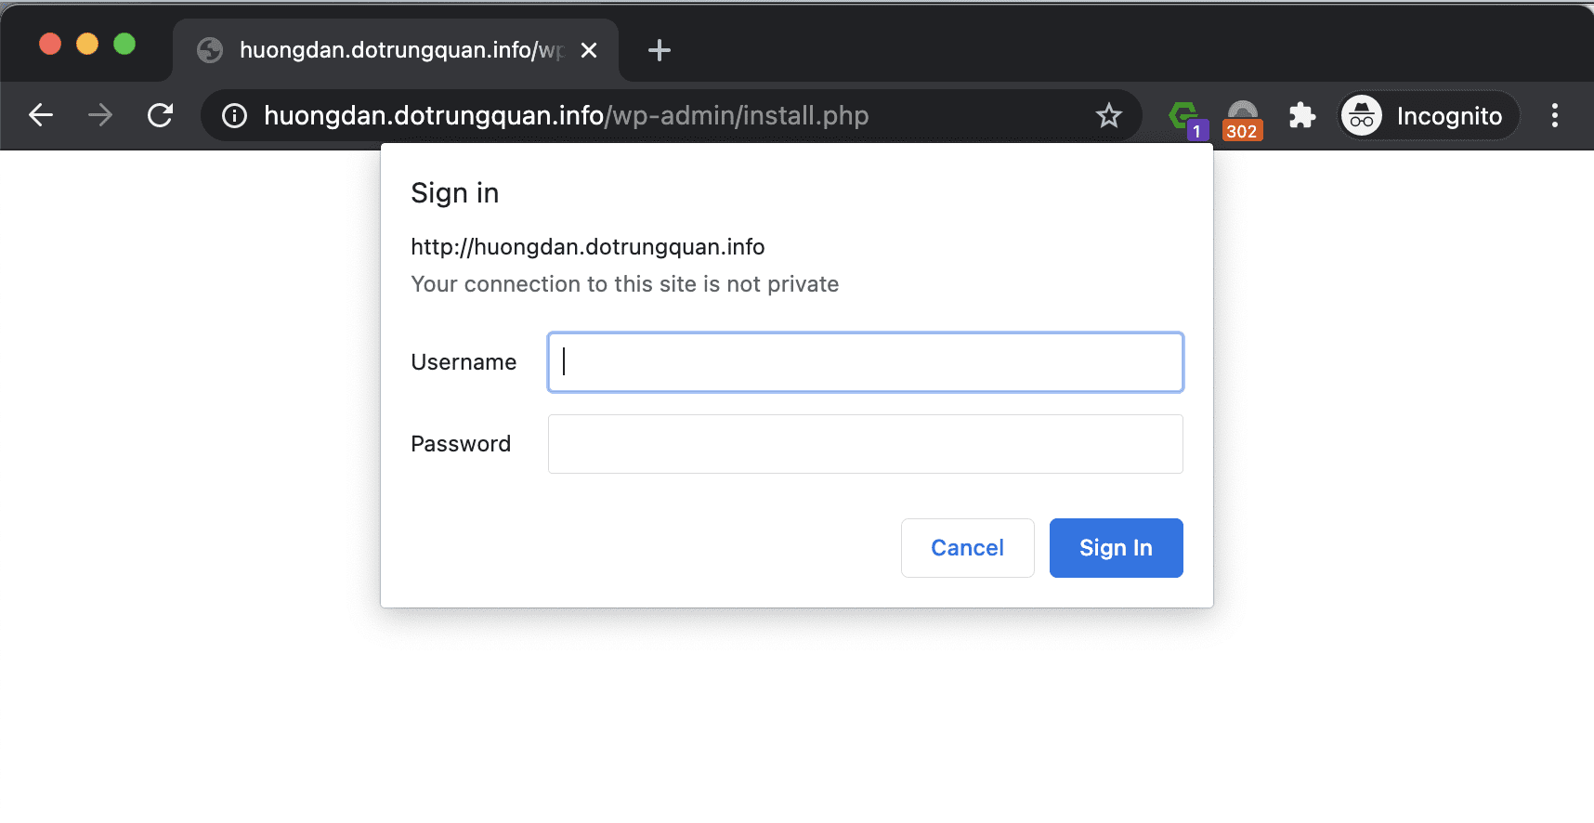Click the Incognito profile button
This screenshot has height=823, width=1594.
click(x=1428, y=115)
